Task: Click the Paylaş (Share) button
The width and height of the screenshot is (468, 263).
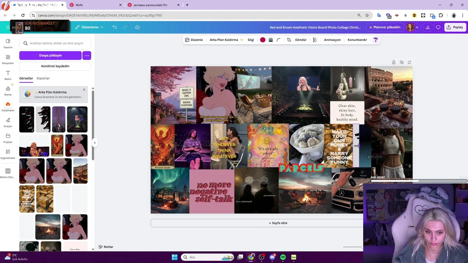Action: pyautogui.click(x=455, y=27)
